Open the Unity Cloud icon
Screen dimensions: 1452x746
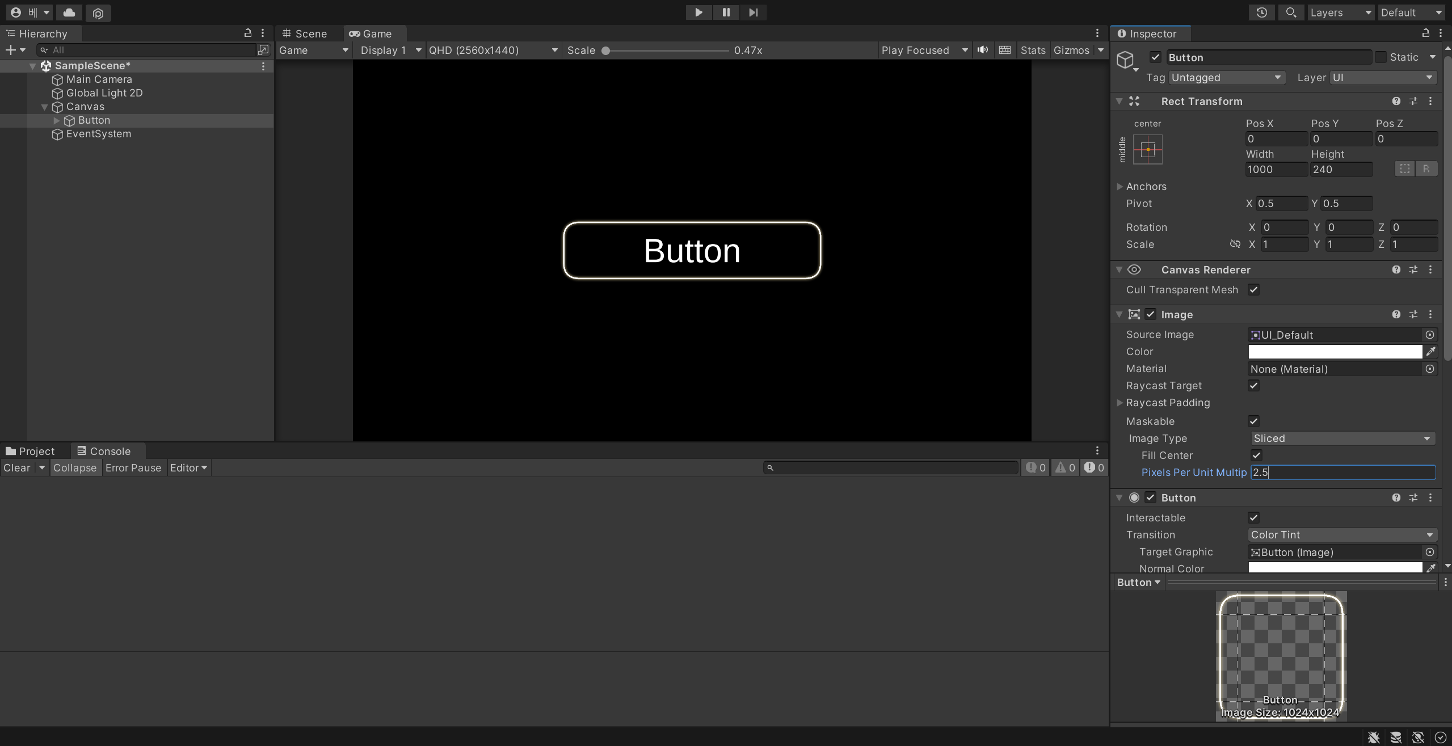pyautogui.click(x=69, y=12)
